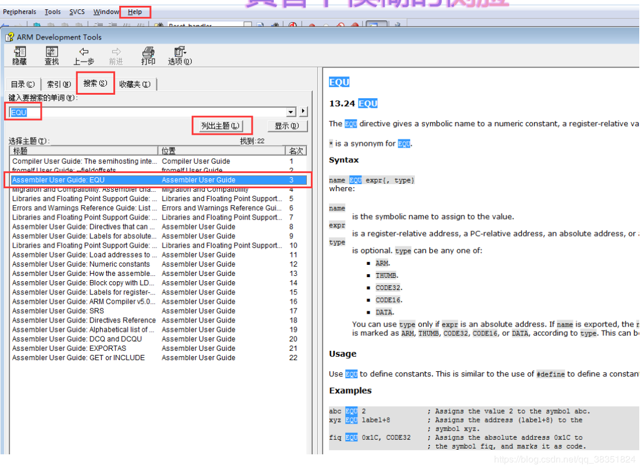Open the Options (选项) toolbar icon
641x470 pixels.
180,56
